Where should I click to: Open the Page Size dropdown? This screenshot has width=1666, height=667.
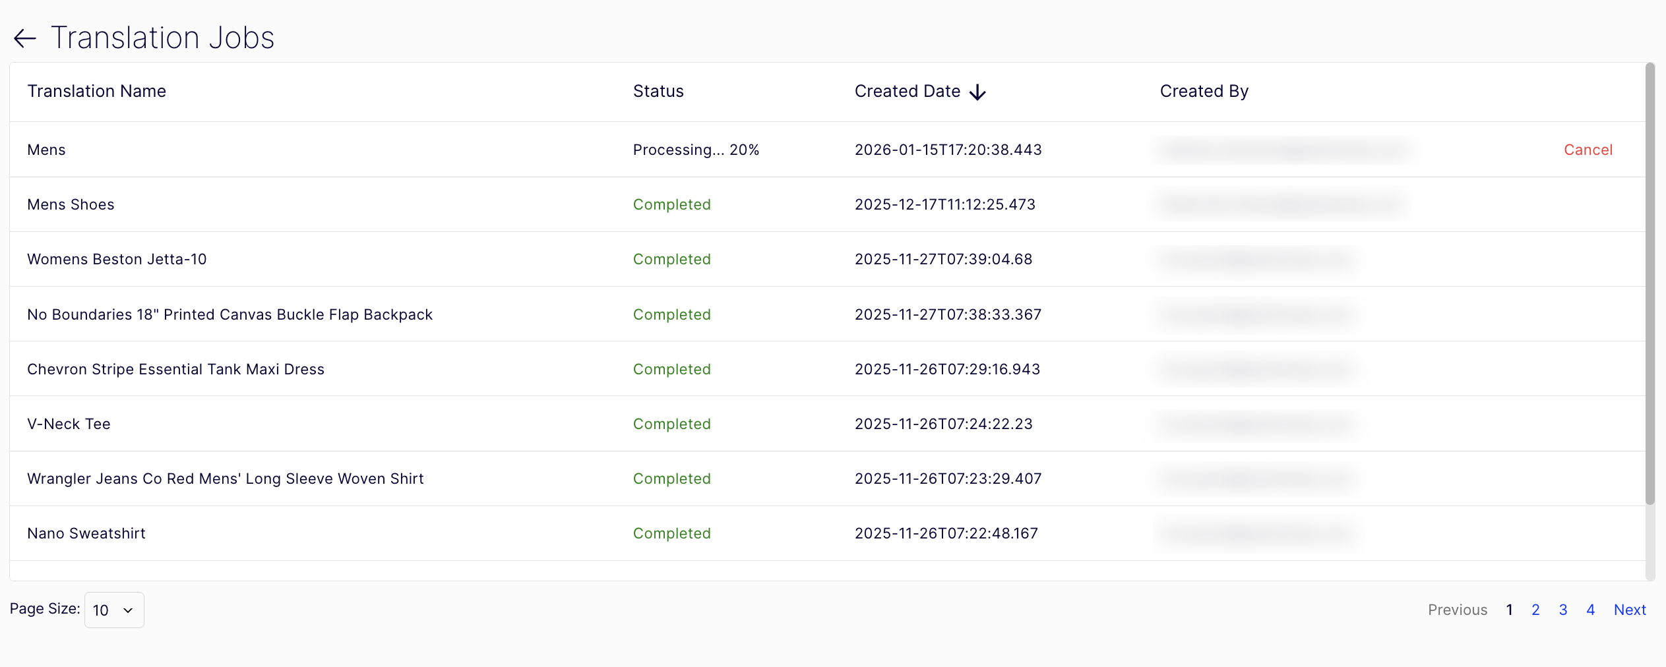[113, 610]
